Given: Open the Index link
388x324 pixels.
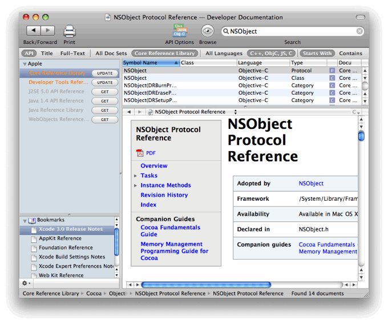Looking at the screenshot, I should point(148,205).
